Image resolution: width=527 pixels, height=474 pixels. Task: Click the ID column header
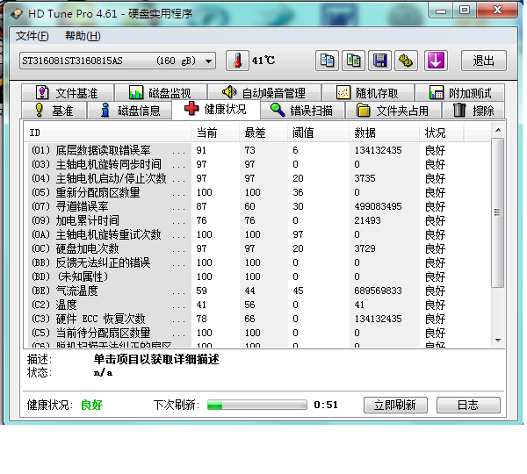pos(107,133)
